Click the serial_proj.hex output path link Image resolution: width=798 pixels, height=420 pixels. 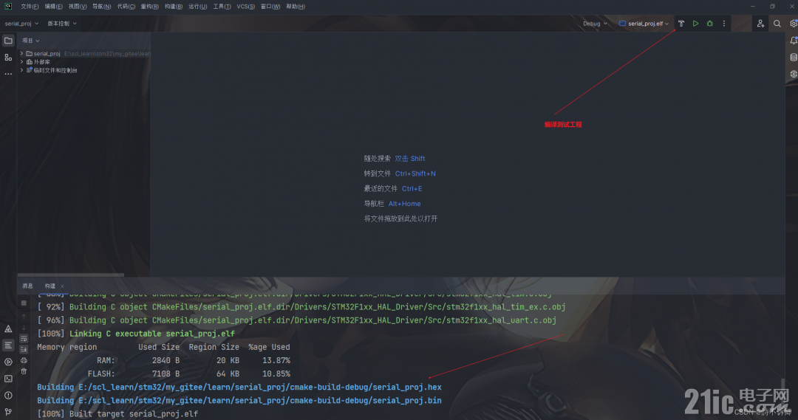pyautogui.click(x=260, y=387)
